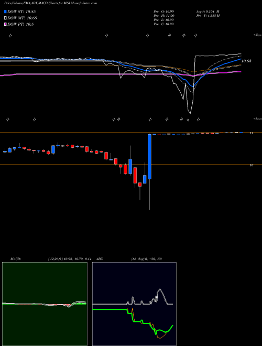Select the 'DOW MT: 10.68' legend text
262x346 pixels.
click(22, 18)
